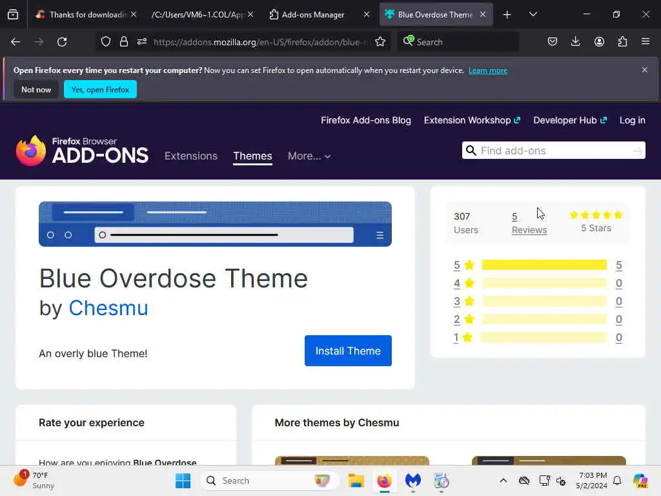Open first brown theme thumbnail by Chesmu

pos(352,460)
